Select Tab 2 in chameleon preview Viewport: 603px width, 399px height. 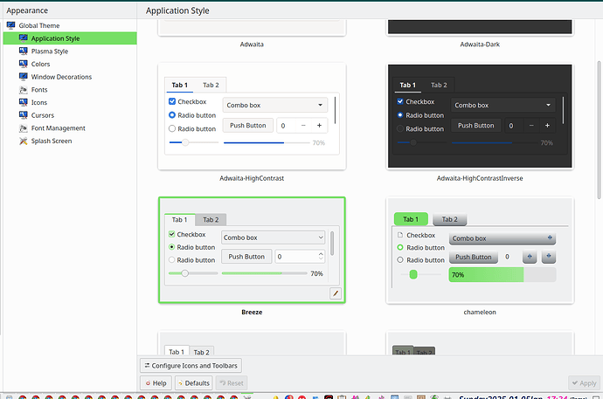(448, 219)
